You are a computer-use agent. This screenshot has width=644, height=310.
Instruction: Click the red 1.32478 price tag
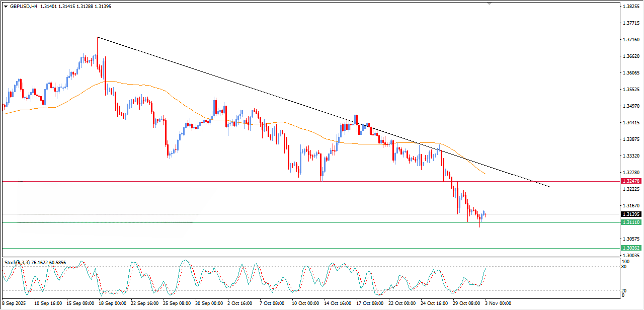click(x=630, y=181)
